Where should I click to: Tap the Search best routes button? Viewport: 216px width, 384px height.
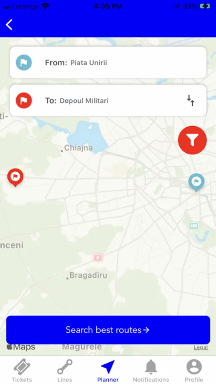coord(108,330)
